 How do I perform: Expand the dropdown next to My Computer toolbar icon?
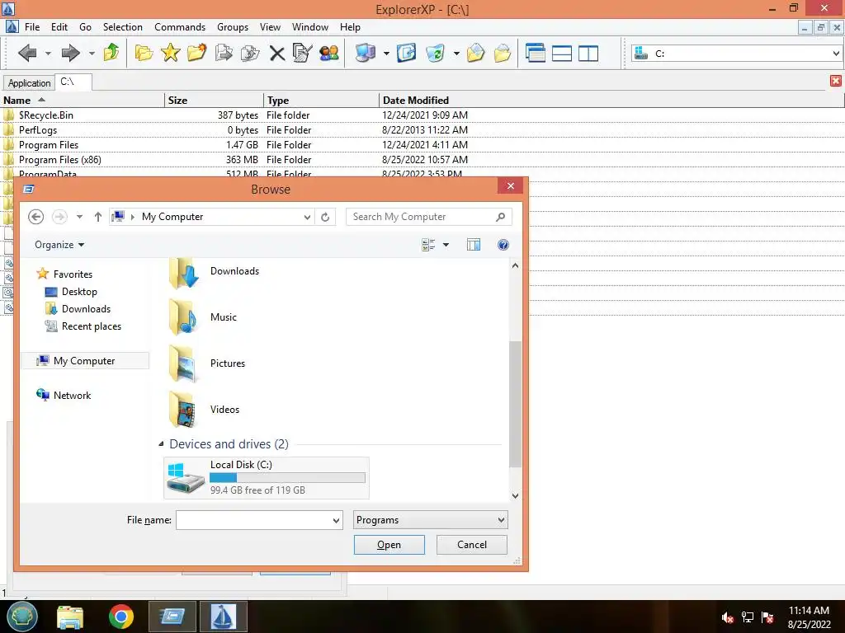tap(386, 54)
